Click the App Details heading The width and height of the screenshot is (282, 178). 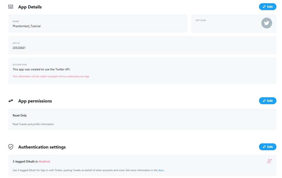[30, 7]
